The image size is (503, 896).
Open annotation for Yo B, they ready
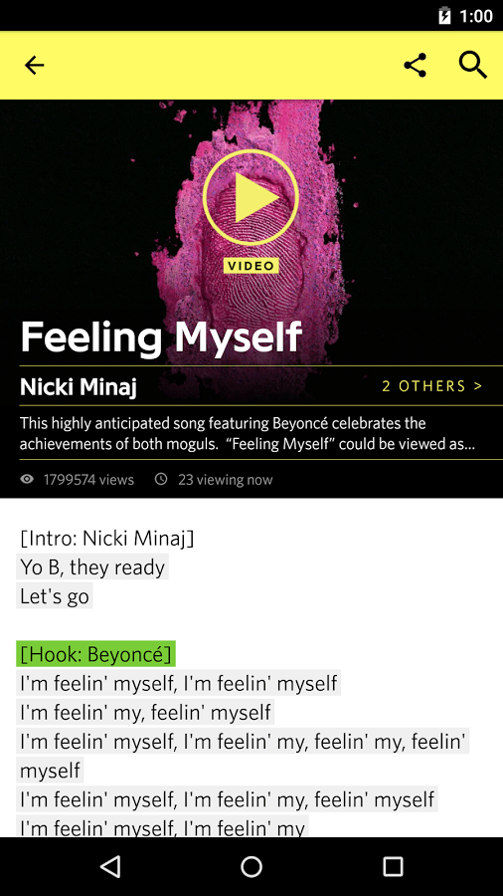point(92,567)
